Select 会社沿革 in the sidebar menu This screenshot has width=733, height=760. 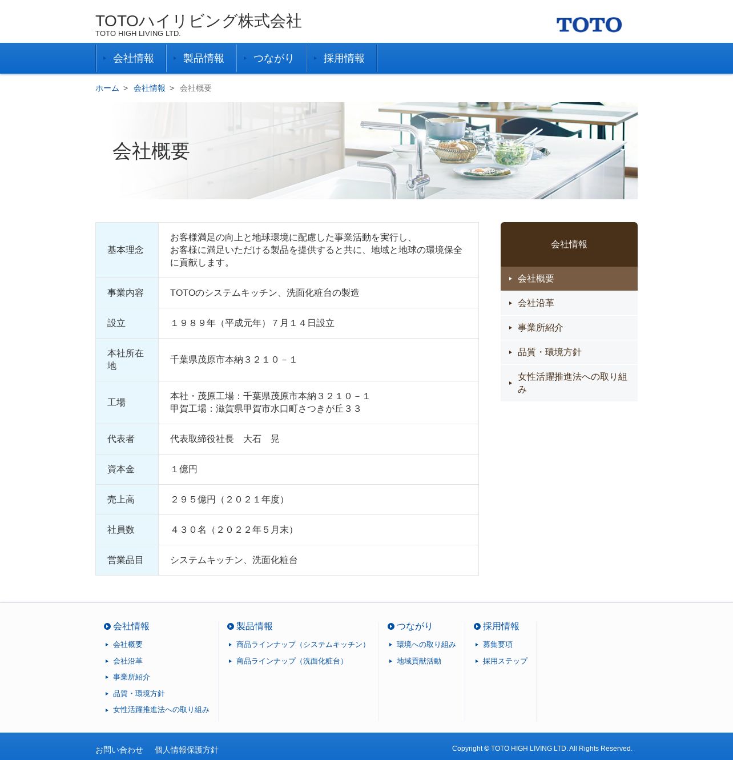pos(569,303)
